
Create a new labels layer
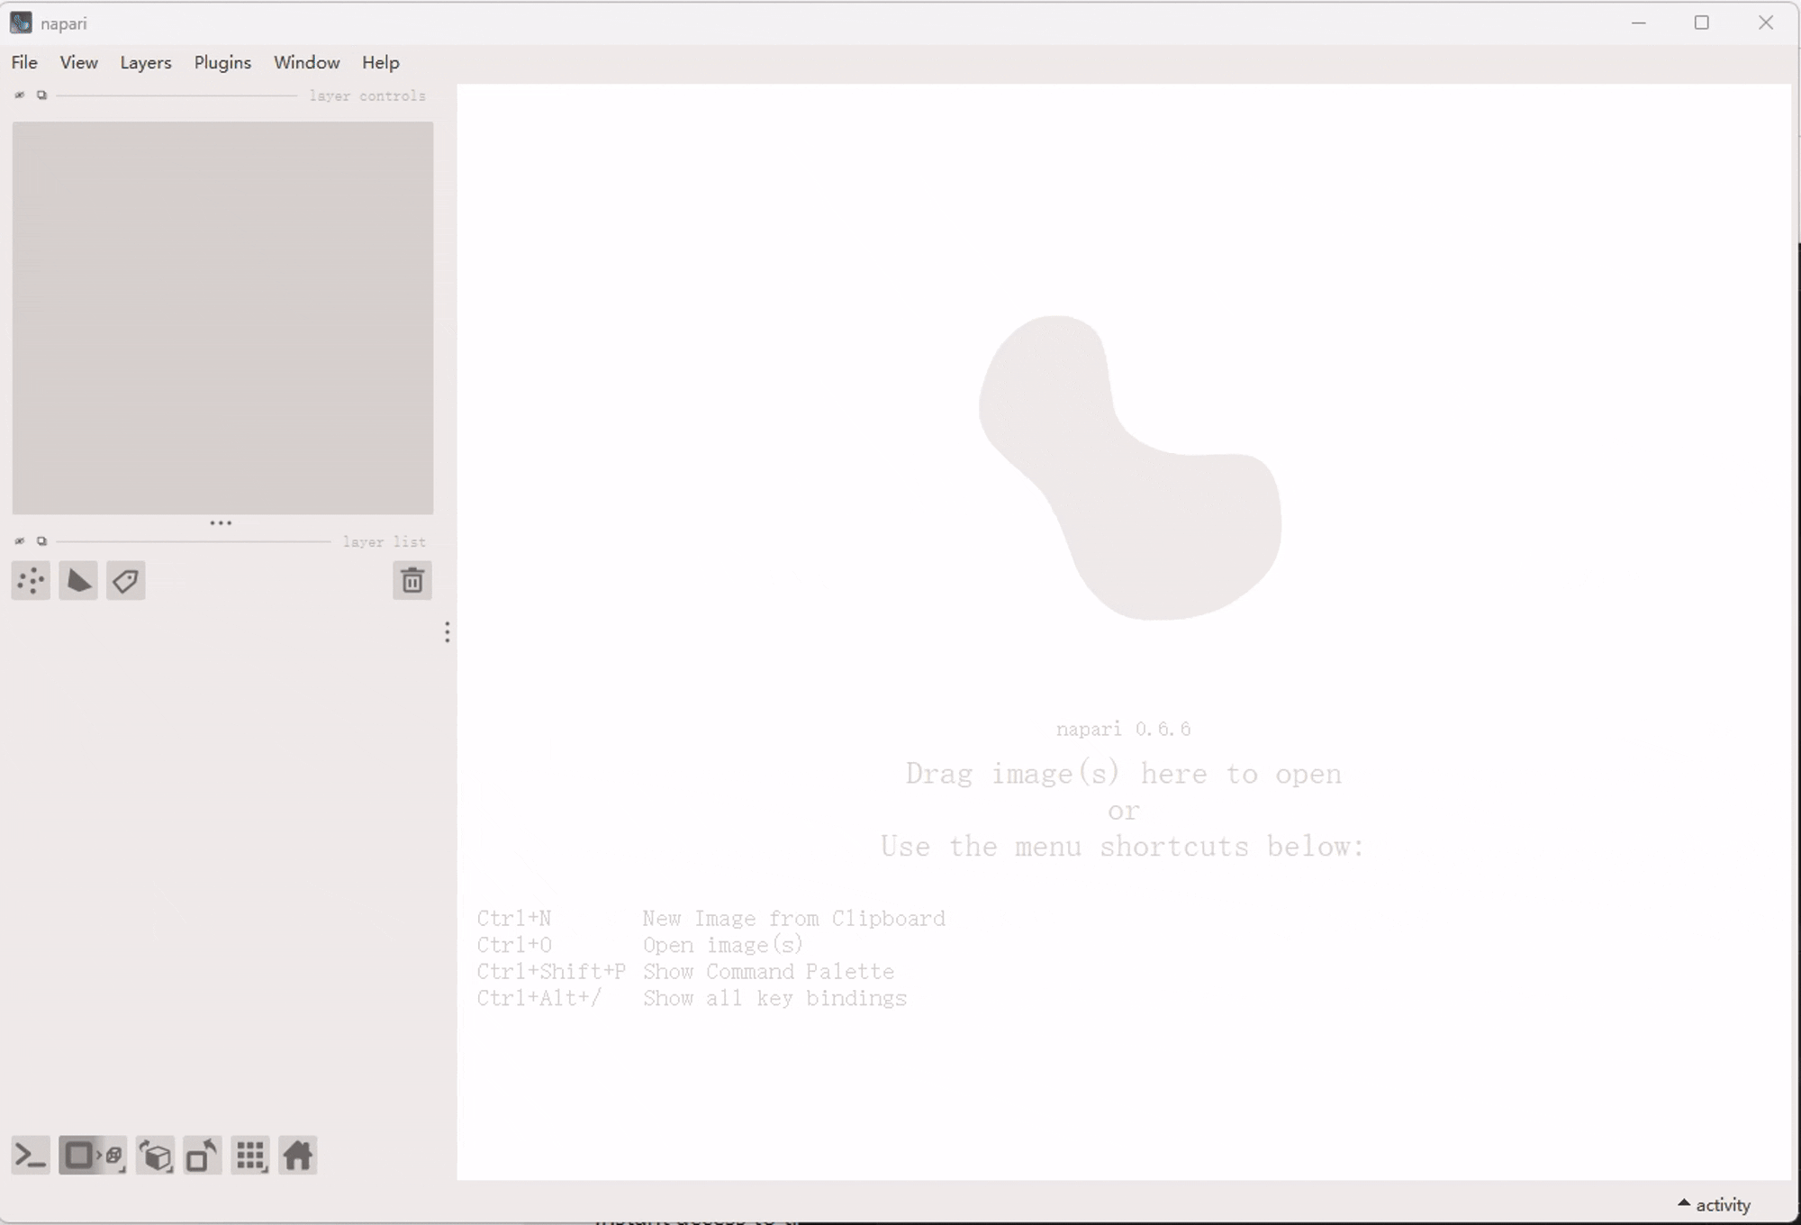coord(126,581)
